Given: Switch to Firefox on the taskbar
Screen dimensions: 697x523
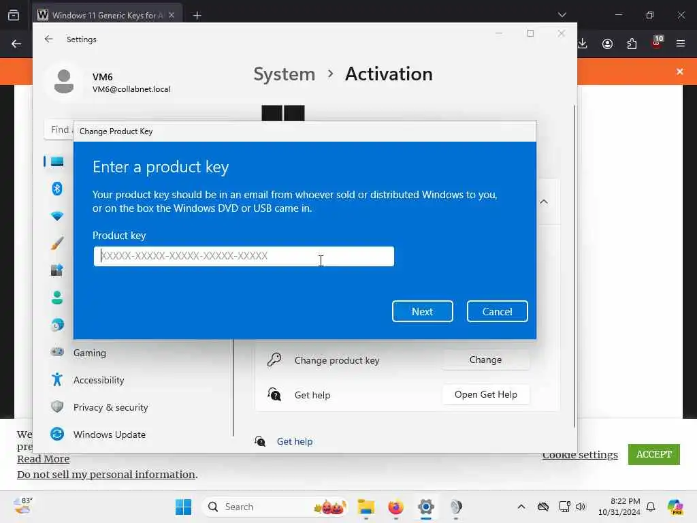Looking at the screenshot, I should (x=395, y=507).
